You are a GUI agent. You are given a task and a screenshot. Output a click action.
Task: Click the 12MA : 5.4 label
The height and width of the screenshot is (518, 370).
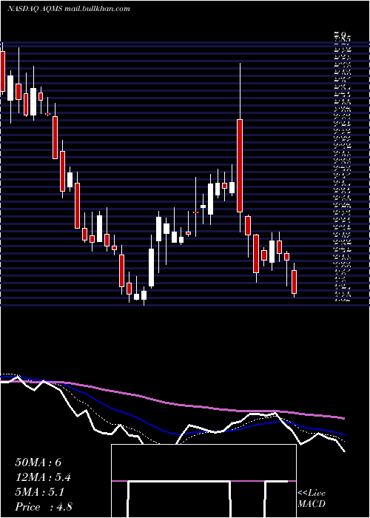[43, 477]
